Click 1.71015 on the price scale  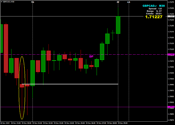171,79
